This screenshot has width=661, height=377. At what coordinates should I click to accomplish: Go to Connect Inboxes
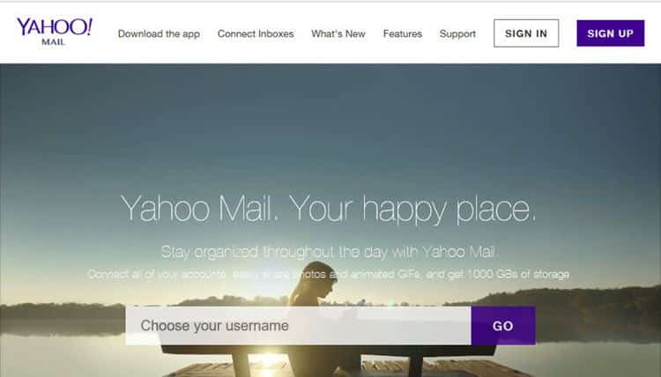256,33
